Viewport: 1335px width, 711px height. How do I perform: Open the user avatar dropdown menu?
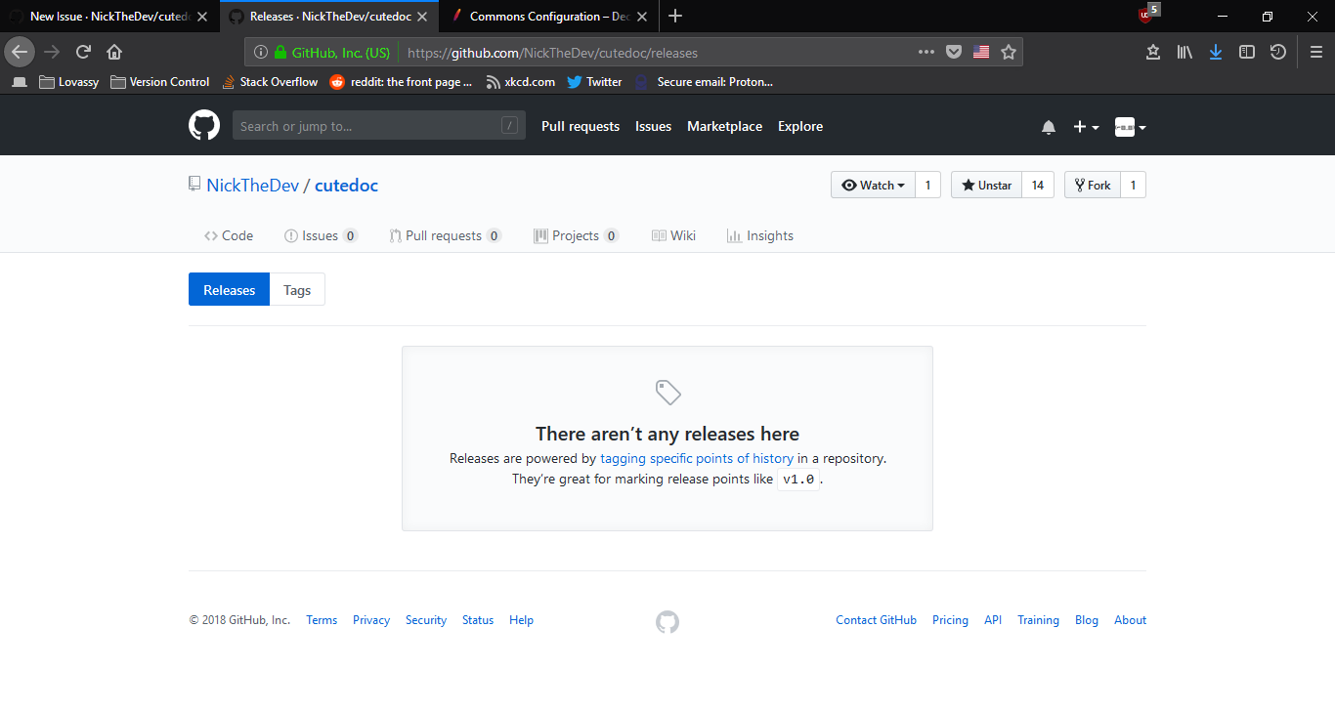click(1131, 127)
